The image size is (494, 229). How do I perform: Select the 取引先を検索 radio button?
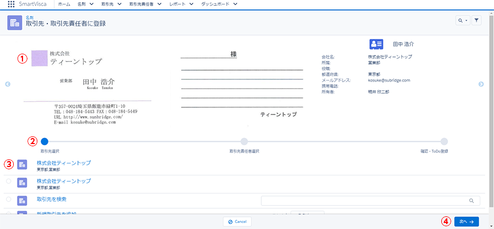8,199
